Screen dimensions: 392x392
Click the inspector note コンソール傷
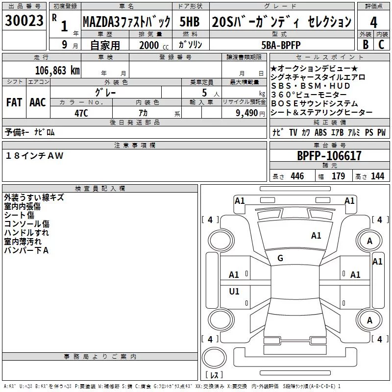click(x=27, y=224)
